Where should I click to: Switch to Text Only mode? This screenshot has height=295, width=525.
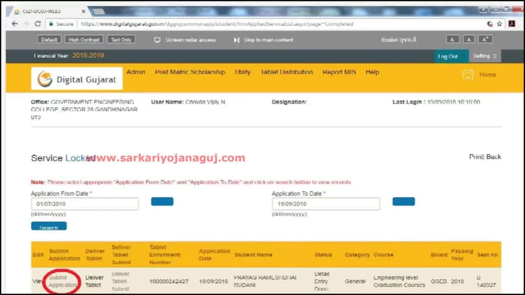point(121,39)
